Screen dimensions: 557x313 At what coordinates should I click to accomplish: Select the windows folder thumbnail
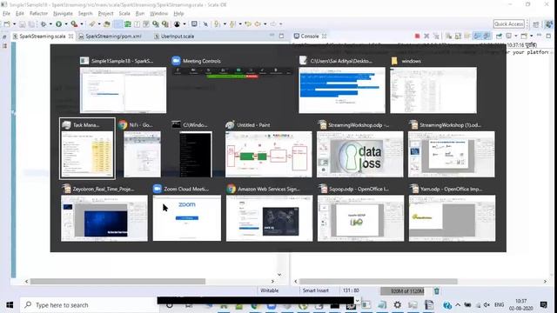click(433, 90)
